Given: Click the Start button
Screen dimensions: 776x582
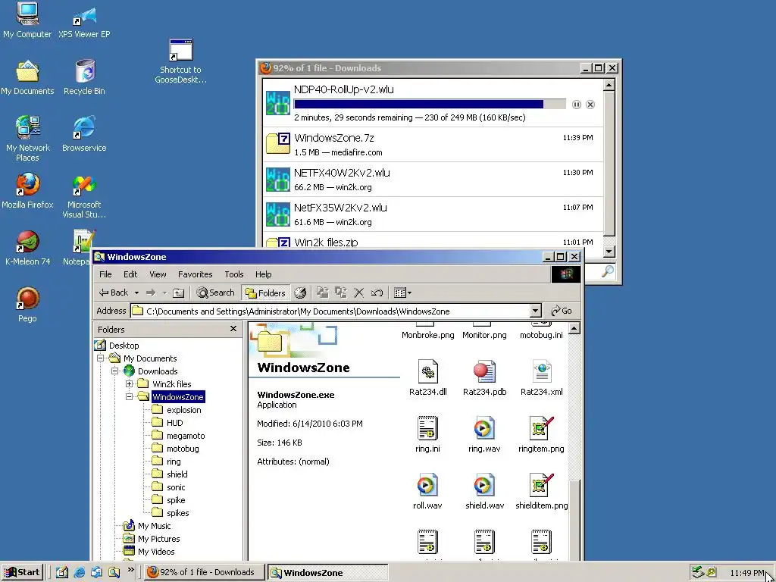Looking at the screenshot, I should 22,572.
